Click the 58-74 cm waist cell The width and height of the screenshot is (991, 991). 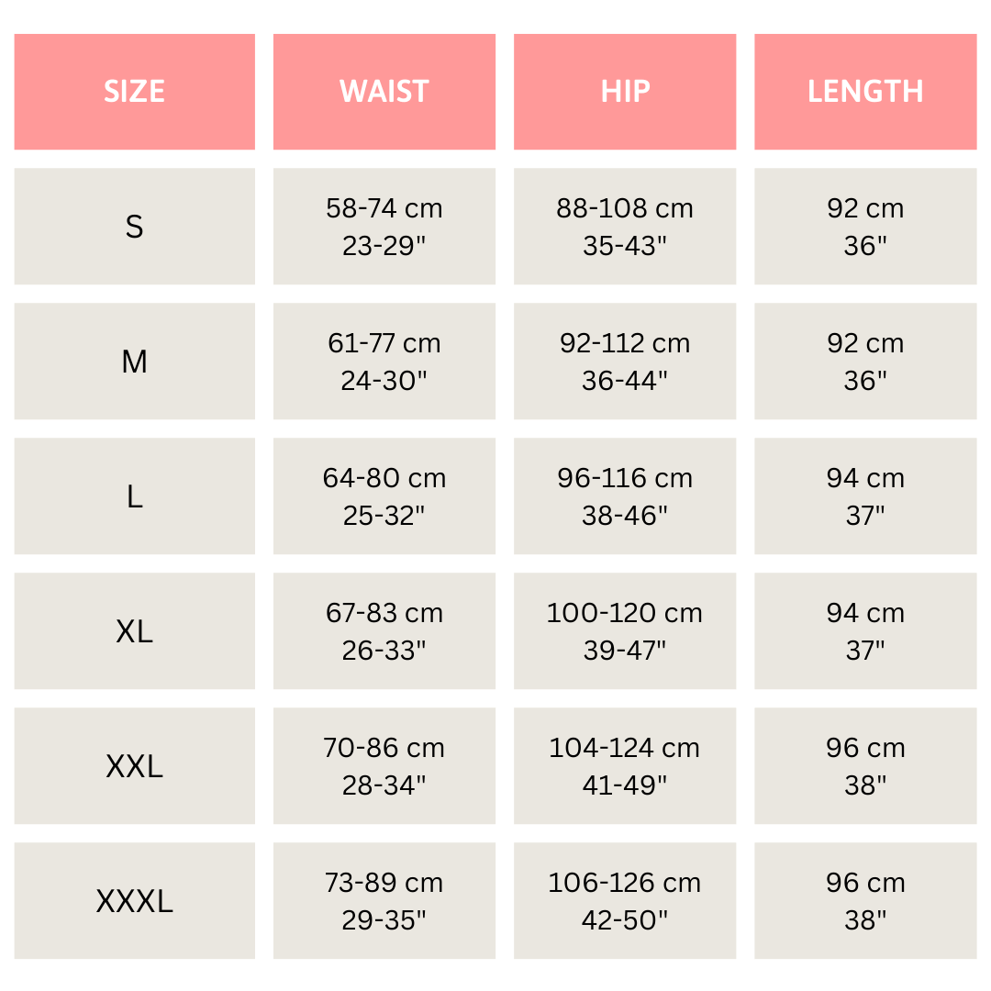pos(384,227)
